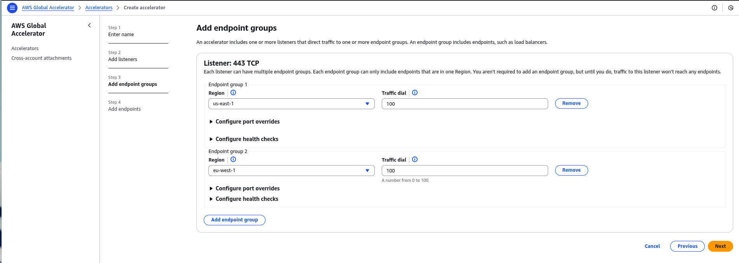Viewport: 739px width, 263px height.
Task: Open the us-east-1 Region dropdown
Action: pos(291,104)
